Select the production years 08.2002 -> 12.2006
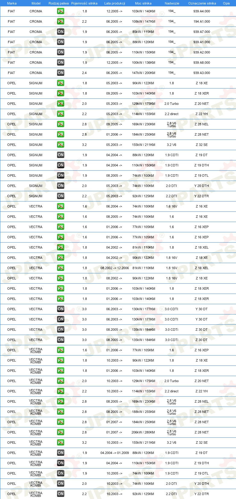Image resolution: width=236 pixels, height=499 pixels. tap(115, 268)
